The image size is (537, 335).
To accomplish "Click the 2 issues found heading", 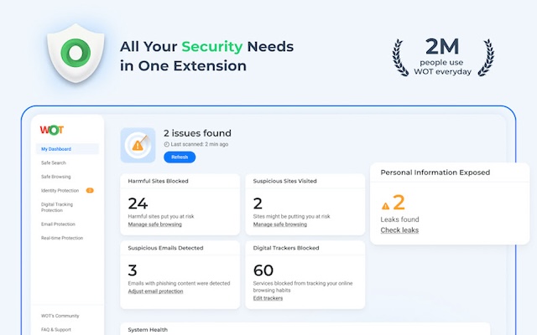I will (x=197, y=133).
